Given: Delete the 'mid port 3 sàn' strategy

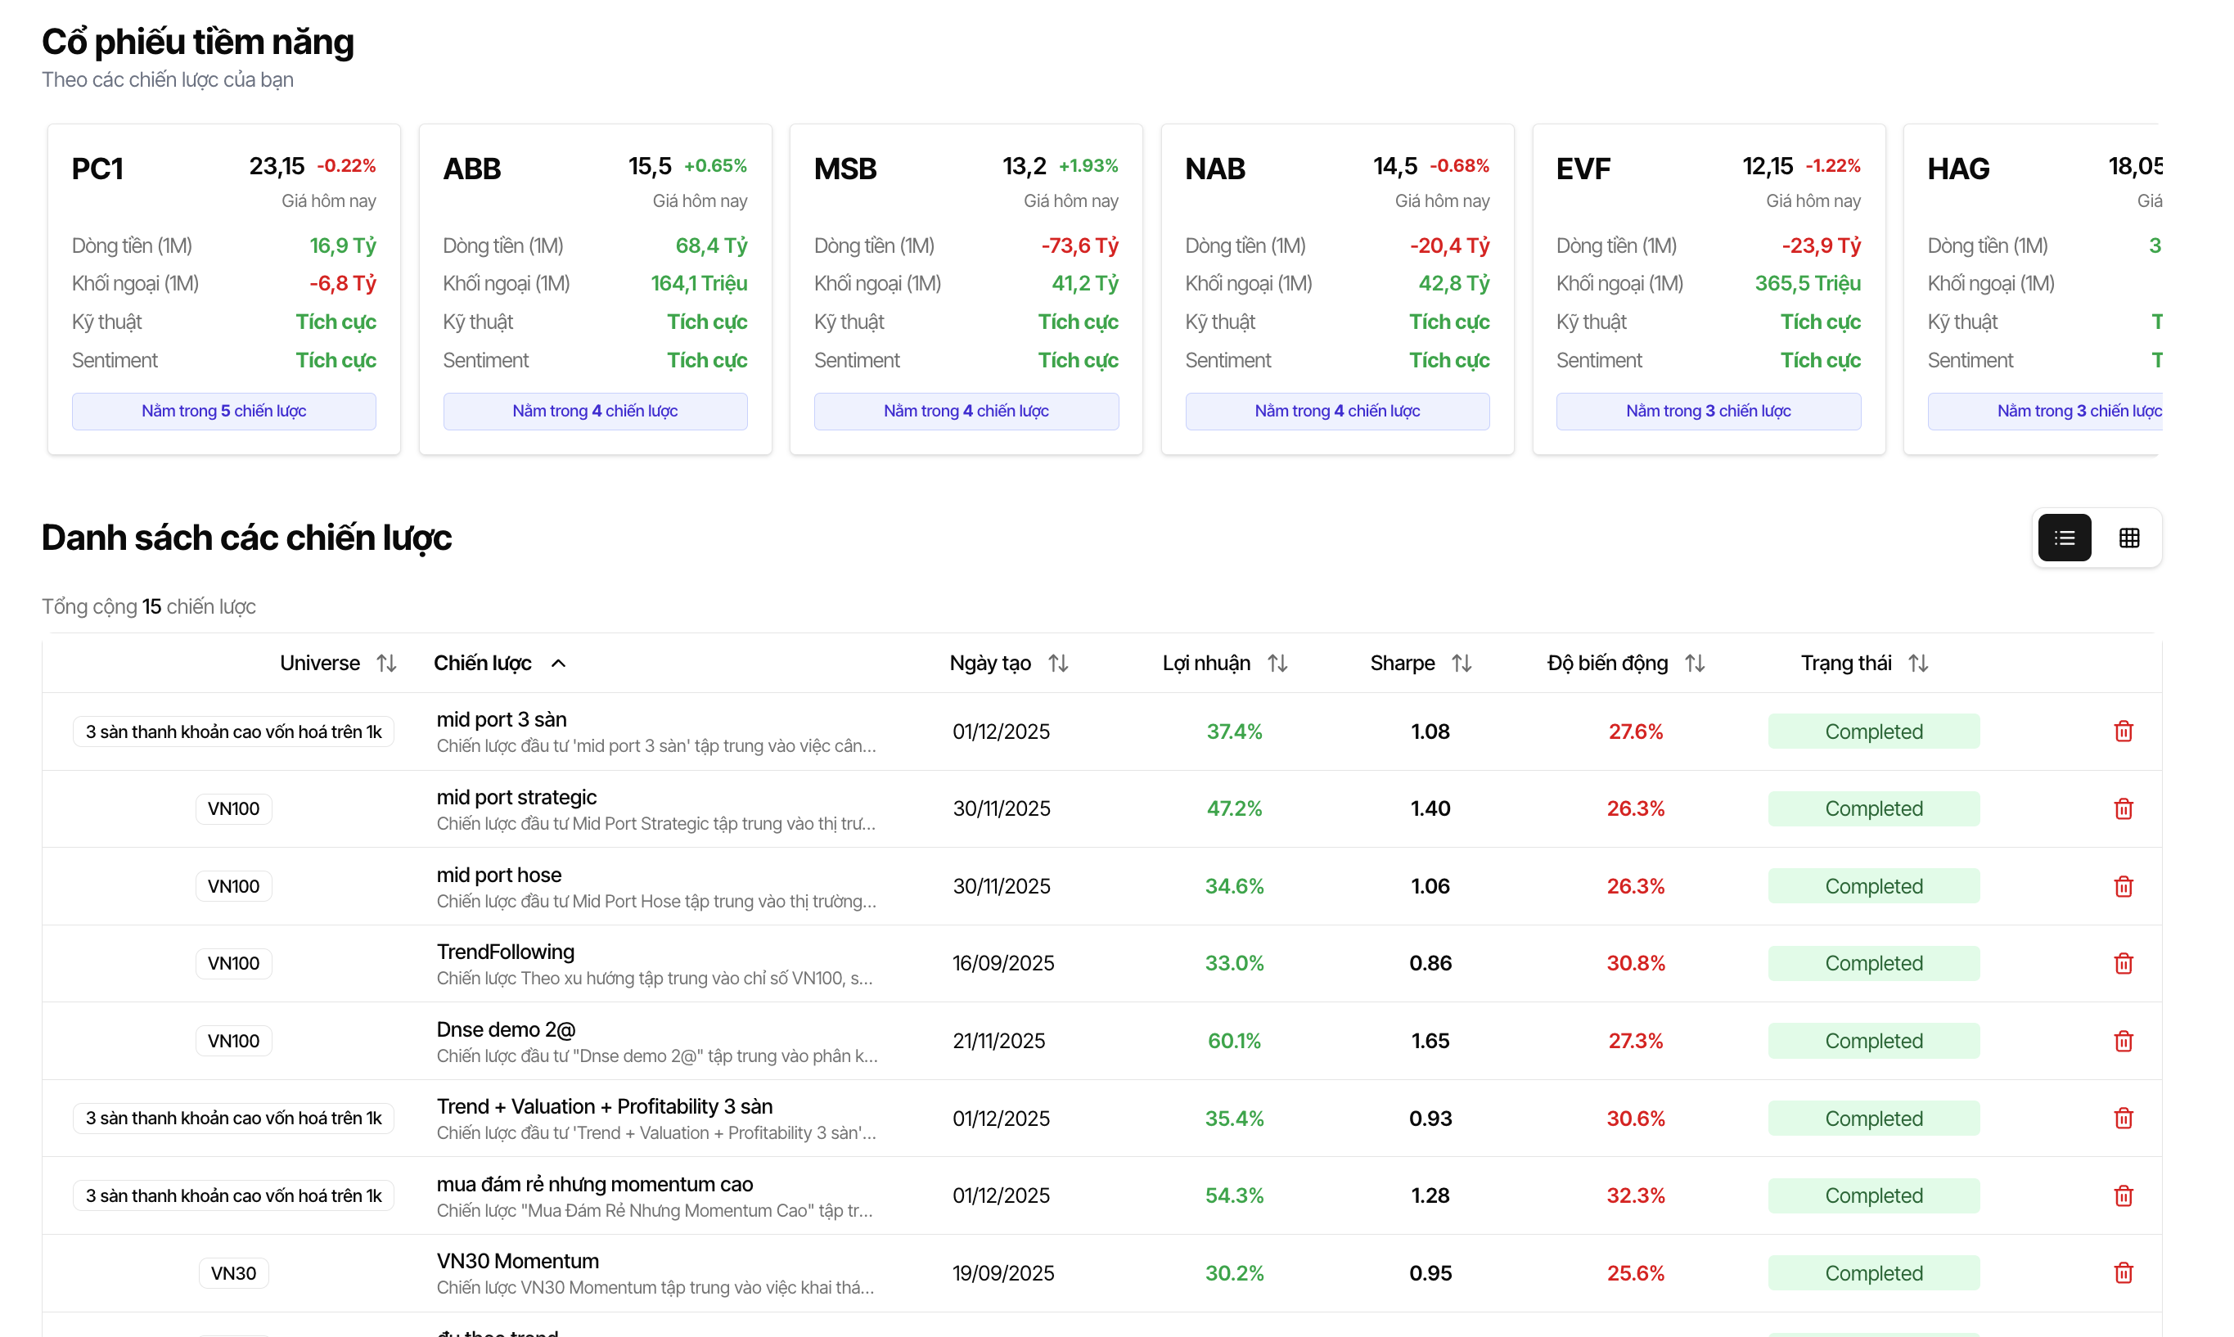Looking at the screenshot, I should [2123, 731].
